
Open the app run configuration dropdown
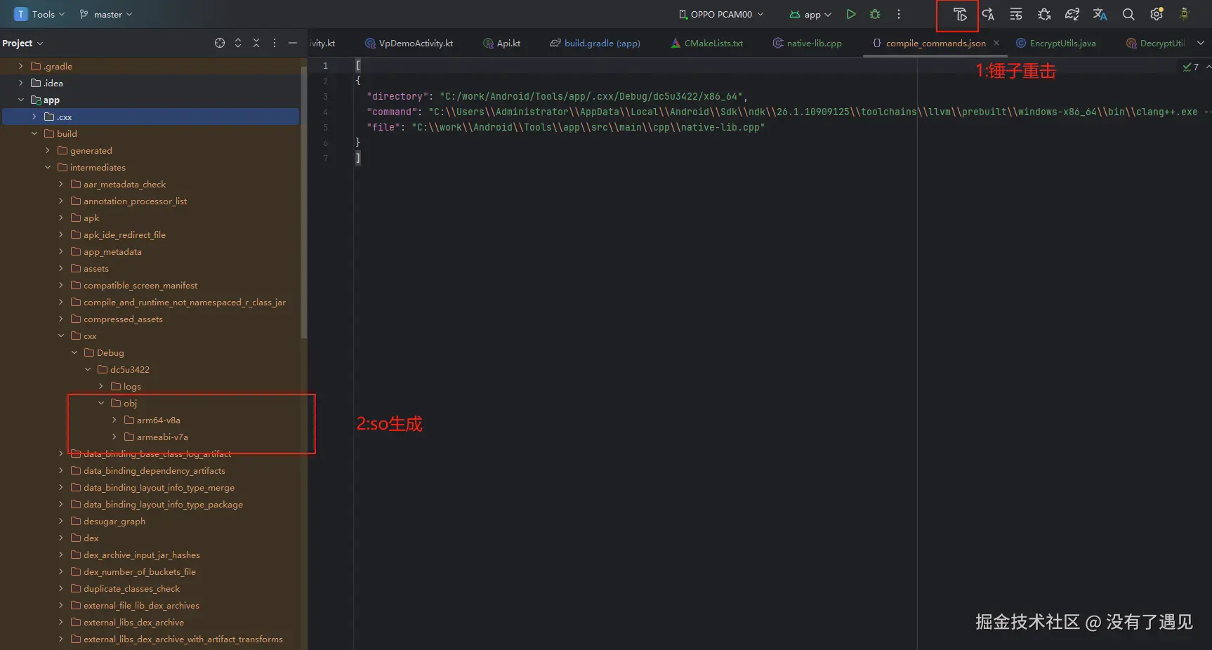pyautogui.click(x=811, y=14)
